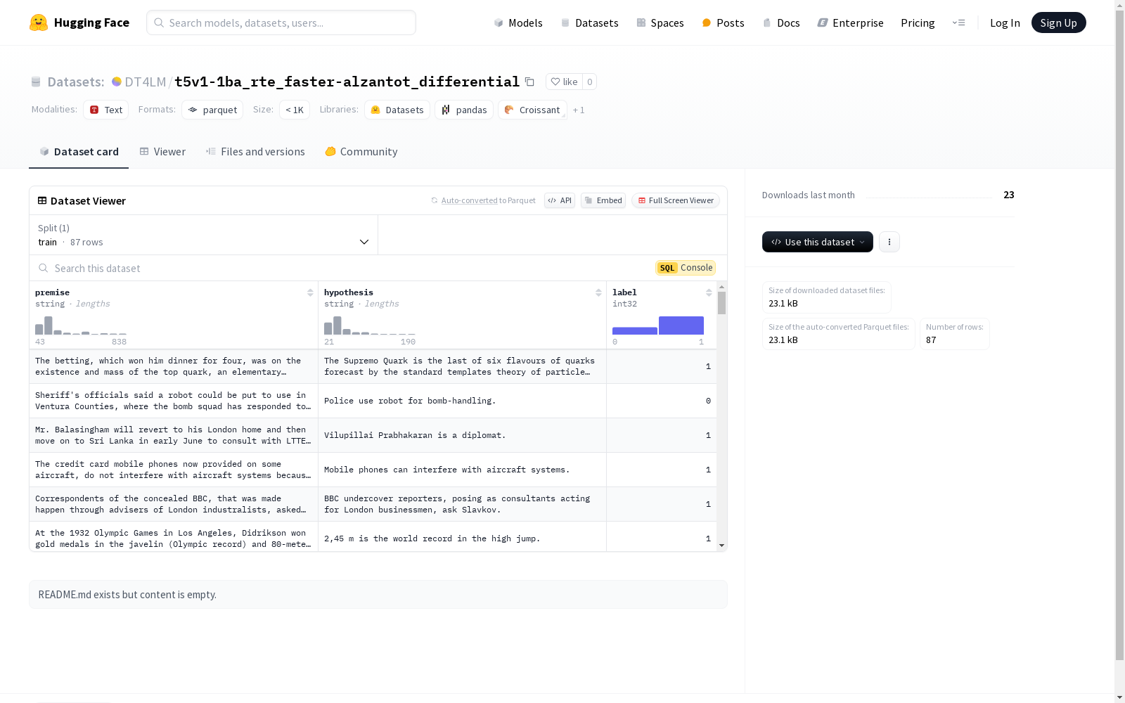Click the pandas library tag
The height and width of the screenshot is (703, 1125).
[x=464, y=110]
